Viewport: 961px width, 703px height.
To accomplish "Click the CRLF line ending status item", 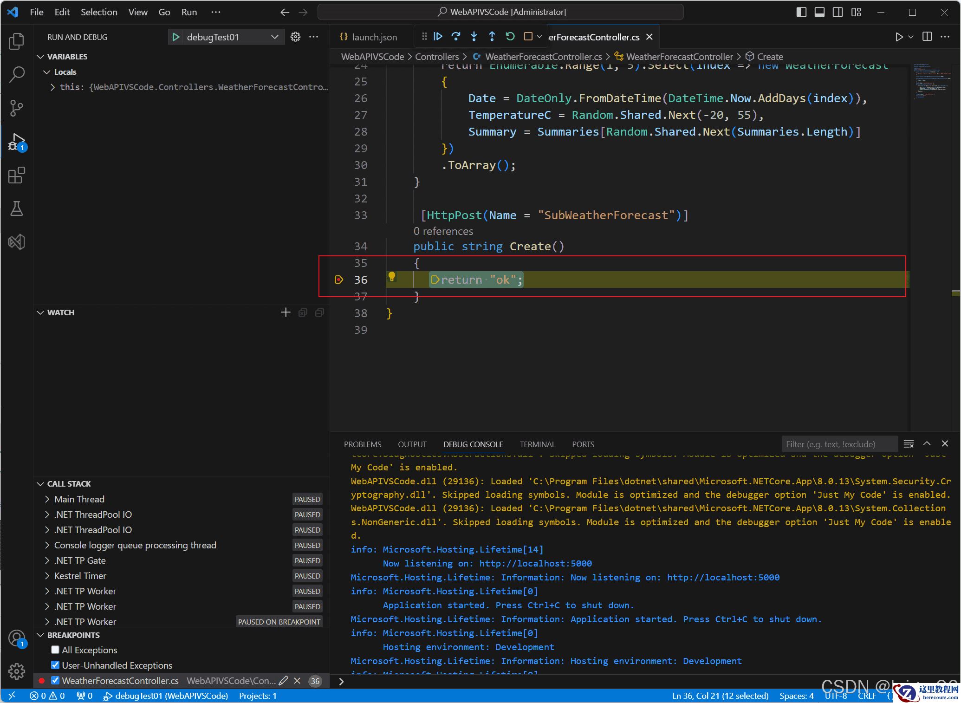I will point(866,696).
